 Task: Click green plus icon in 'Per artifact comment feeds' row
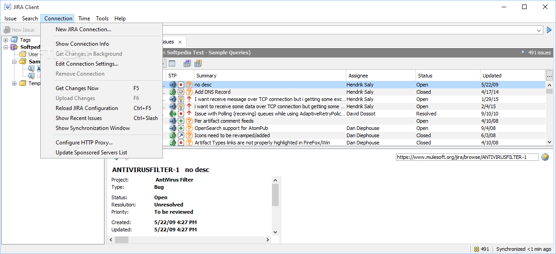pyautogui.click(x=181, y=121)
